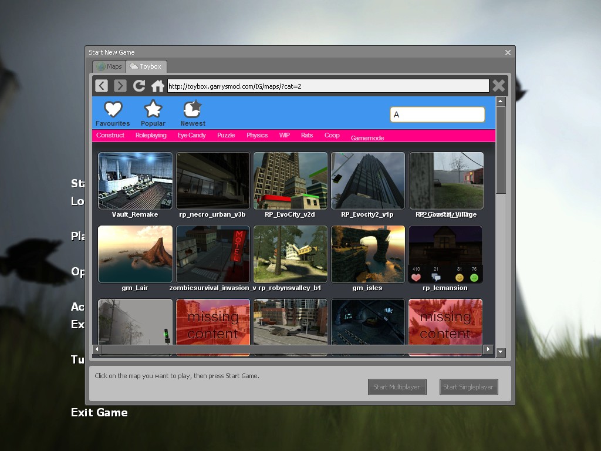Open the Rats category
601x451 pixels.
(x=307, y=136)
